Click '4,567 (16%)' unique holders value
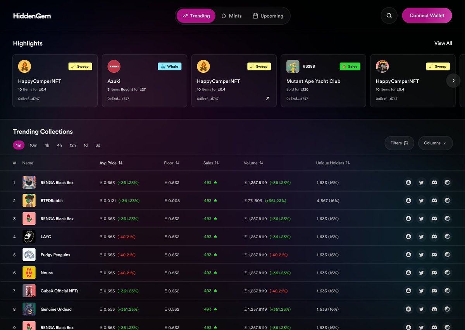Viewport: 465px width, 330px height. point(328,201)
